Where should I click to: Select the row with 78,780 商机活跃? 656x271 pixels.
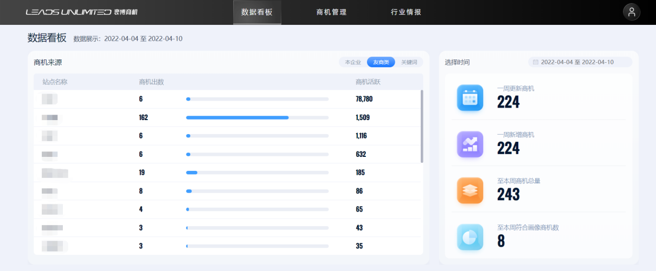(228, 99)
